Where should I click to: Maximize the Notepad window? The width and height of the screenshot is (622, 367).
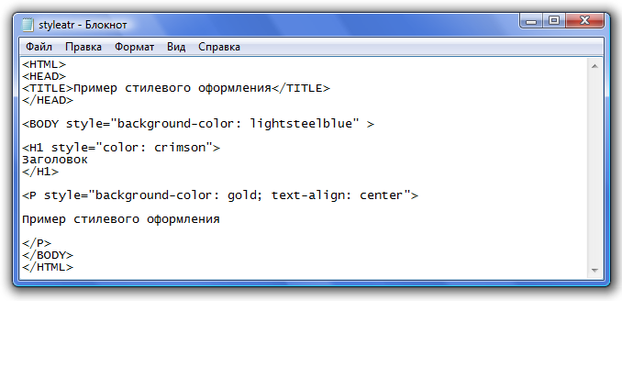554,20
